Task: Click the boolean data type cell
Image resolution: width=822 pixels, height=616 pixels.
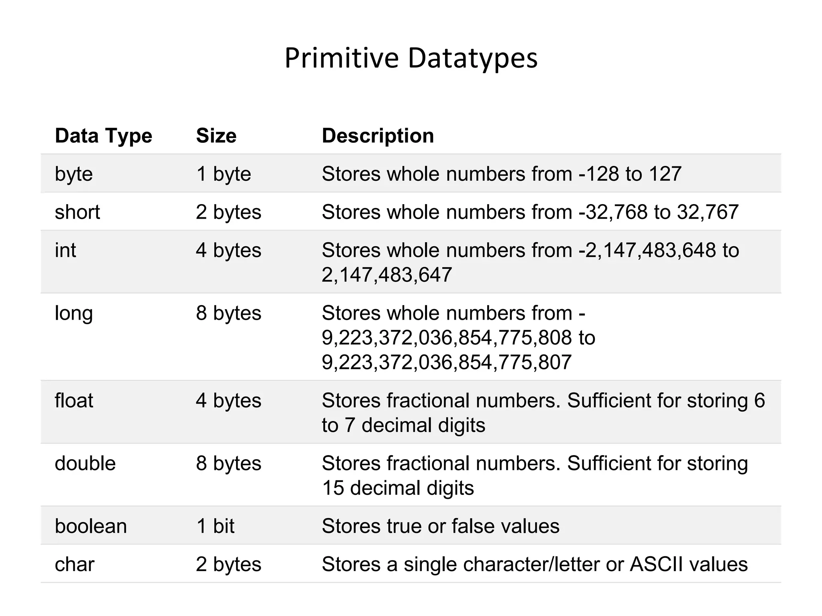Action: tap(91, 526)
